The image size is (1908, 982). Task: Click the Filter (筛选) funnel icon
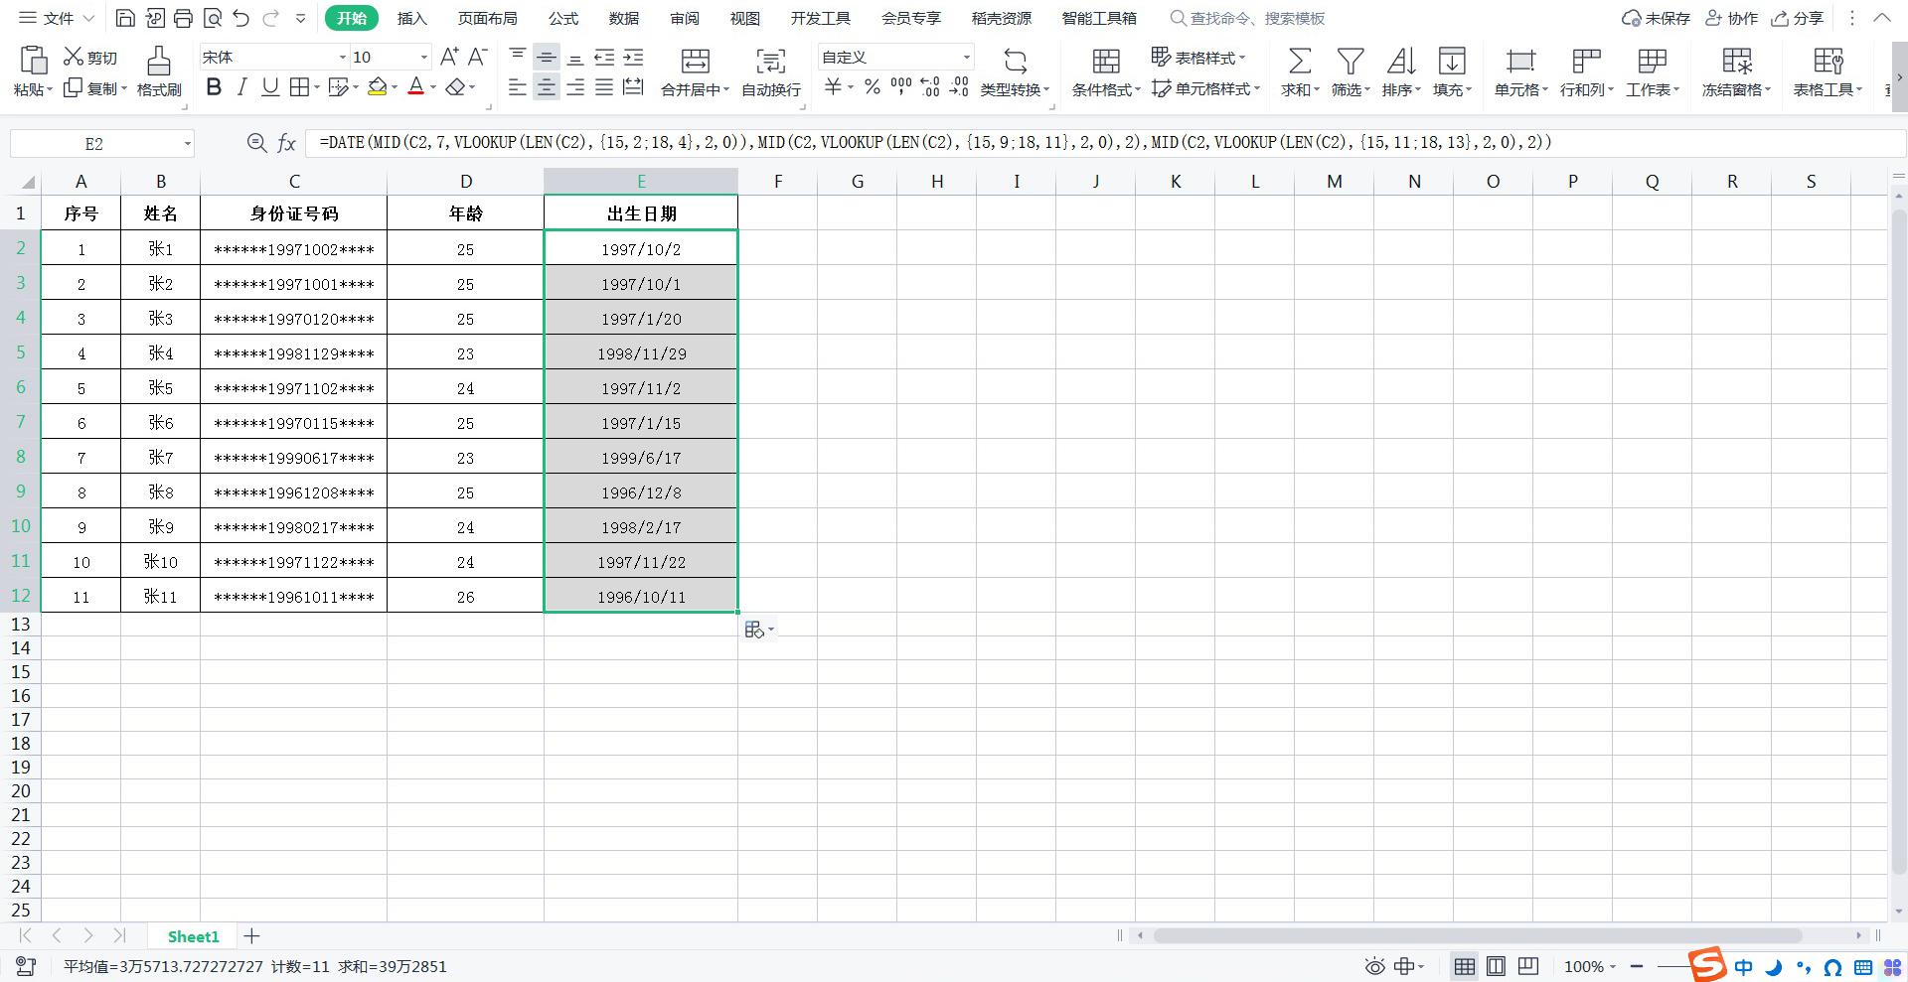point(1350,62)
